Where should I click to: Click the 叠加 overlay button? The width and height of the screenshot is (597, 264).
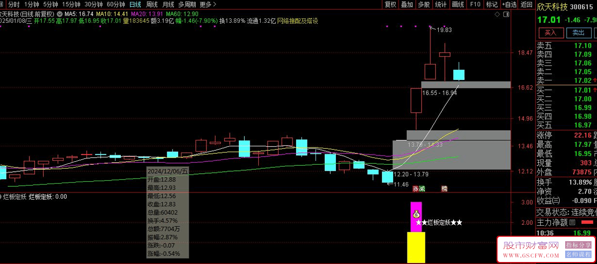(407, 4)
